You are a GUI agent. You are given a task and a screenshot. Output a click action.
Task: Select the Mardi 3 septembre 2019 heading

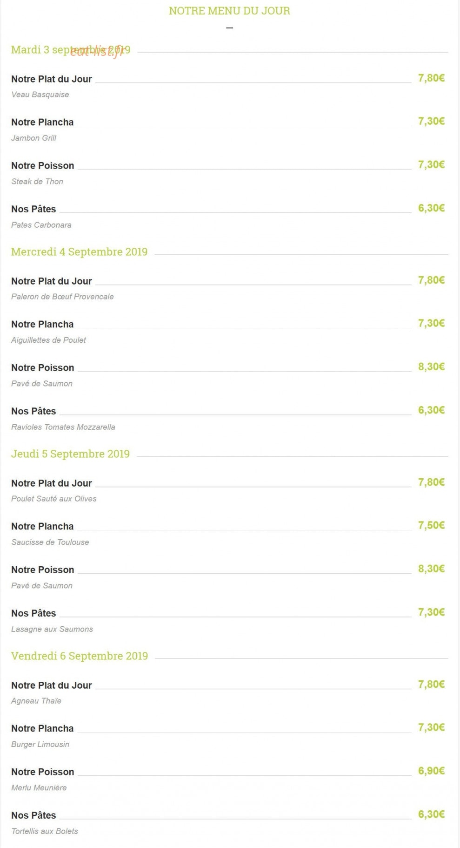coord(71,50)
